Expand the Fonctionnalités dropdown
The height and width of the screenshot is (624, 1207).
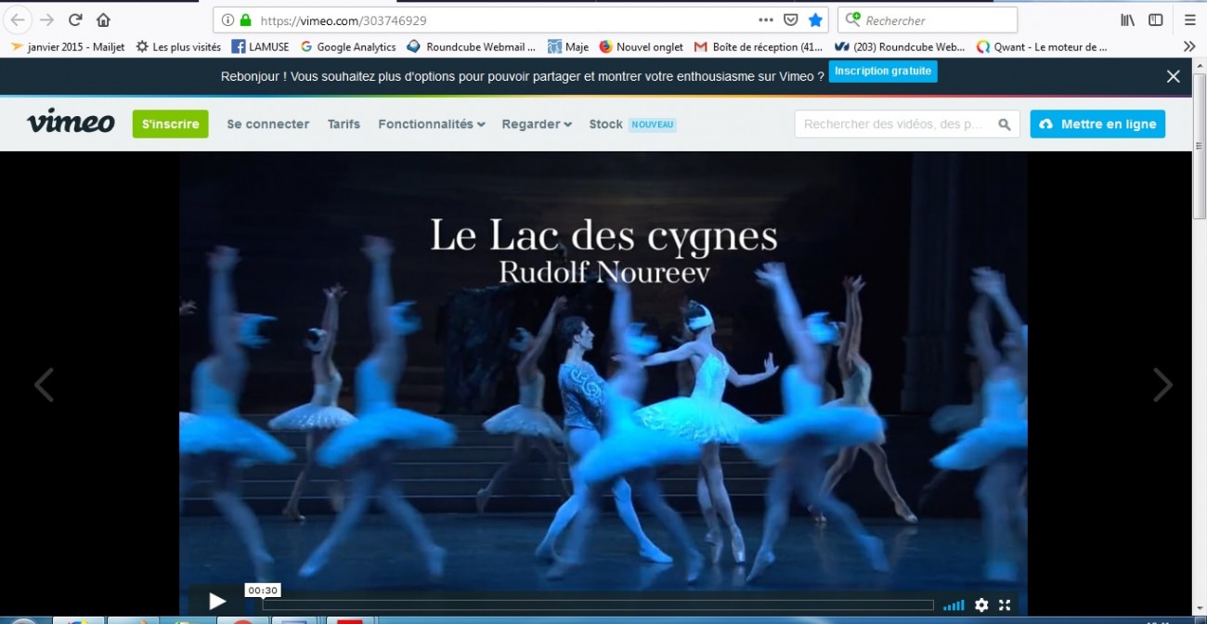(x=432, y=123)
